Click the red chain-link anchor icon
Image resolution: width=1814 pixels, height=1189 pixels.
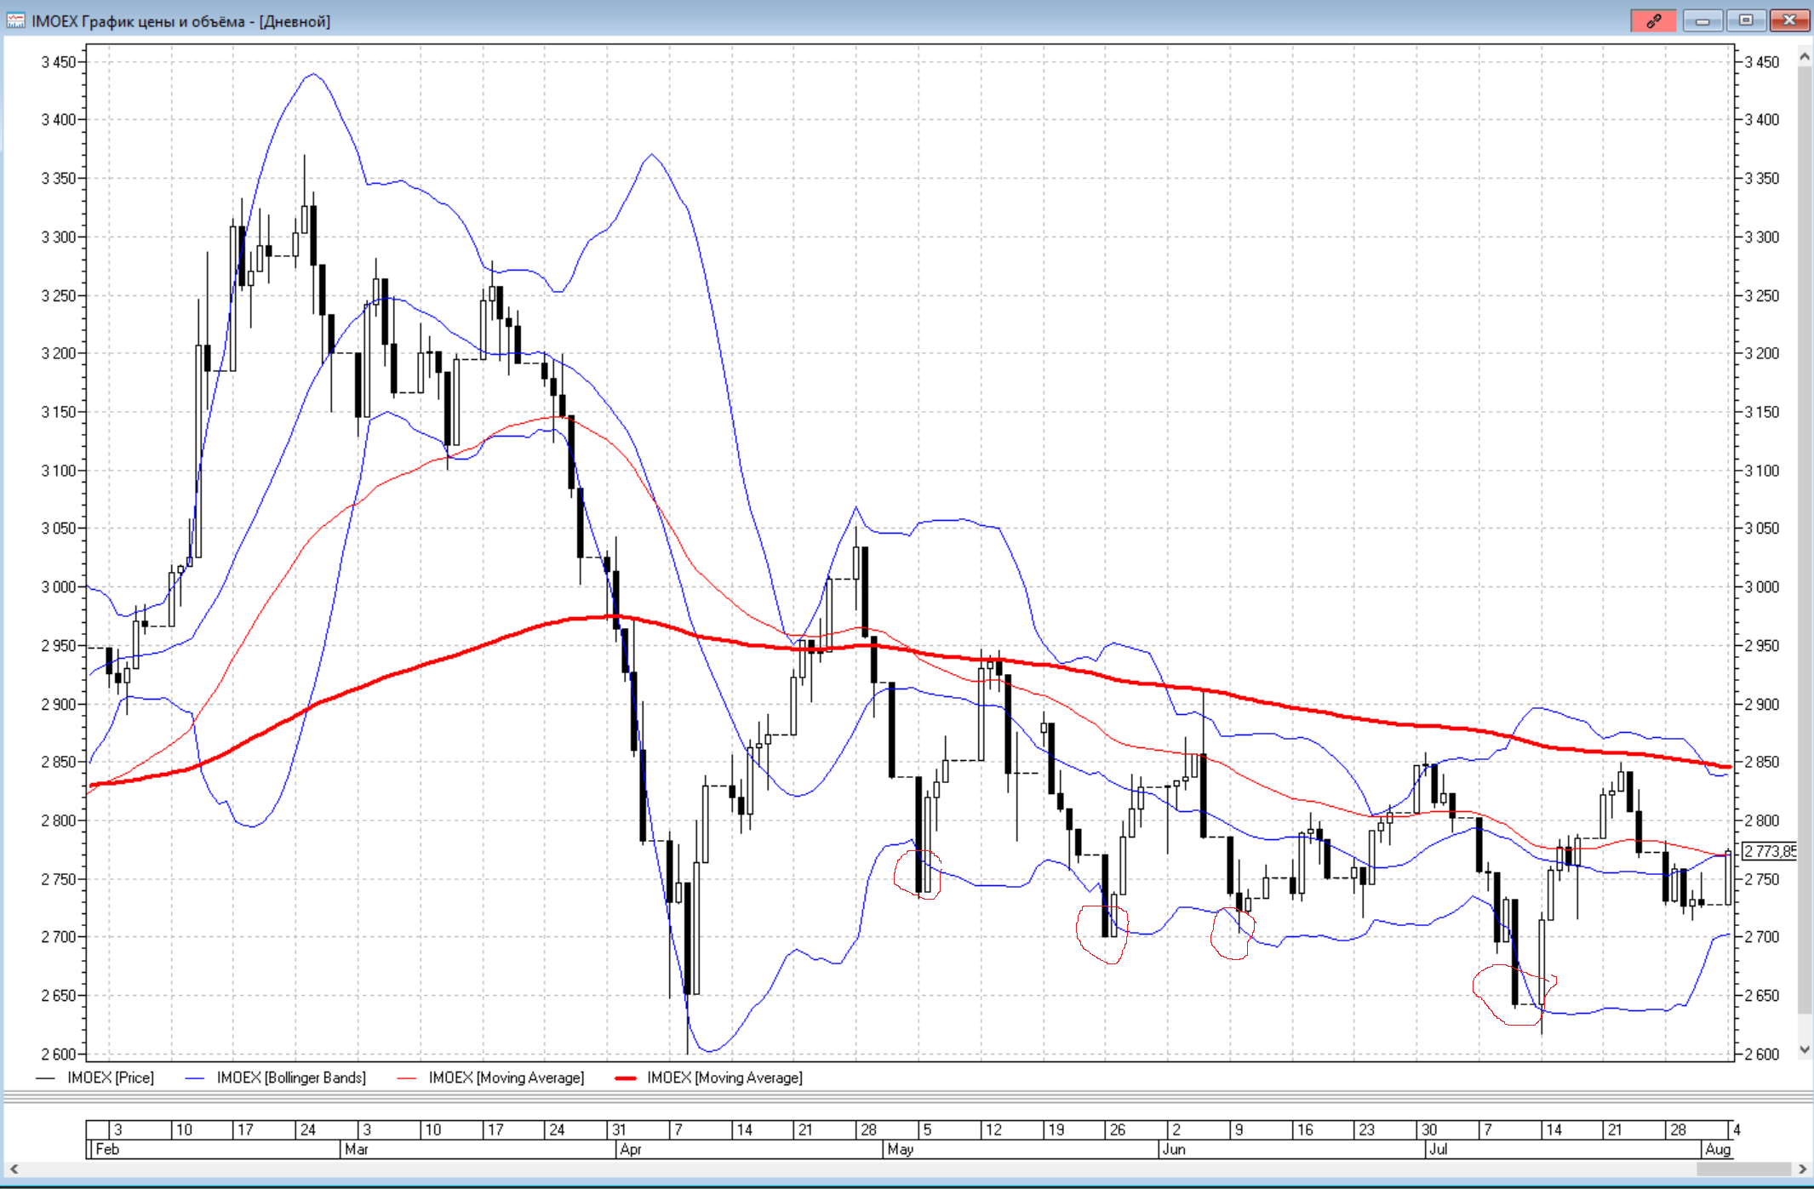(x=1653, y=20)
